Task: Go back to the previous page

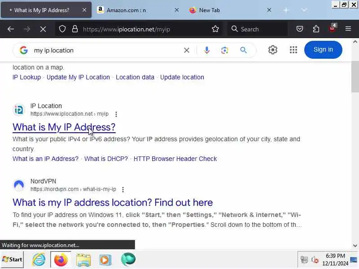Action: click(11, 29)
